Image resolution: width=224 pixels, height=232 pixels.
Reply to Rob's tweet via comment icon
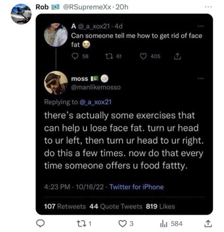pos(40,224)
